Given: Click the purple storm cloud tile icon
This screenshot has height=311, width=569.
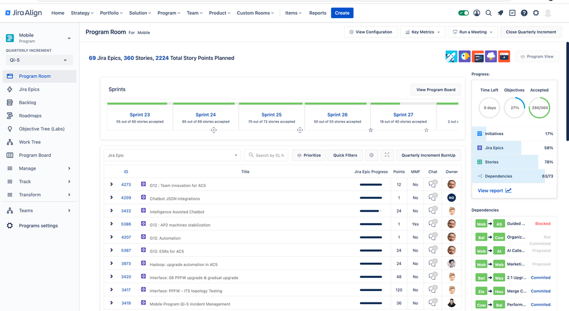Looking at the screenshot, I should pos(491,56).
